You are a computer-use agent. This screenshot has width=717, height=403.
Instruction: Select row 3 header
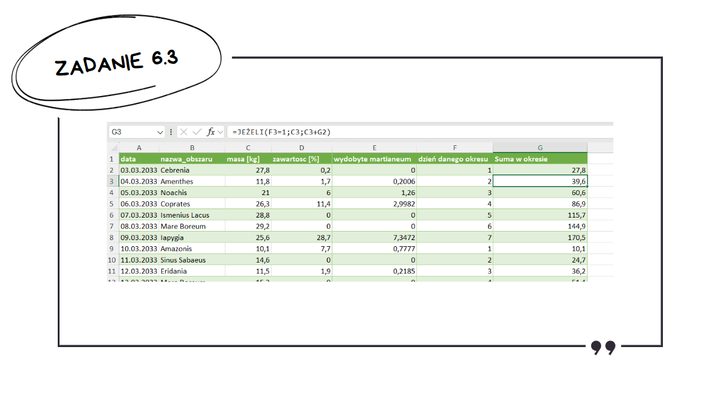click(x=112, y=182)
